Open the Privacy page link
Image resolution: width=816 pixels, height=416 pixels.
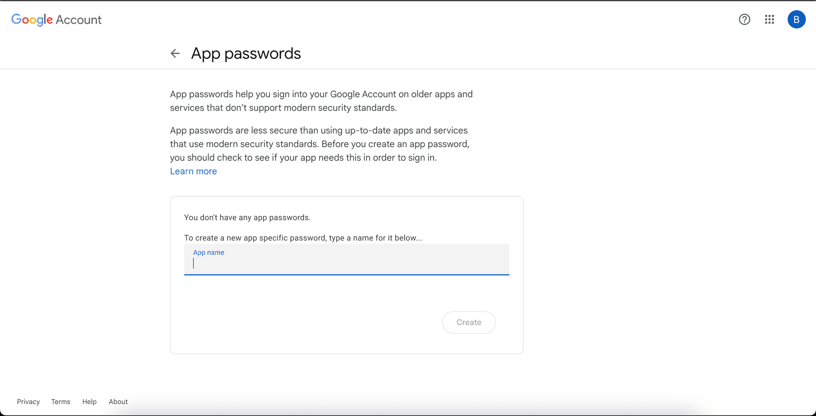coord(28,402)
